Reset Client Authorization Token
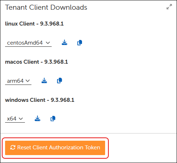This screenshot has width=177, height=163. 55,148
